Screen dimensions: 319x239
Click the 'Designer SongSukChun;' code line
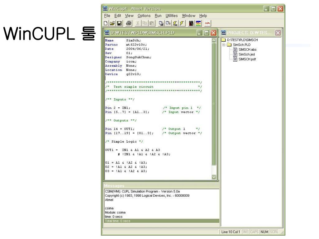128,57
